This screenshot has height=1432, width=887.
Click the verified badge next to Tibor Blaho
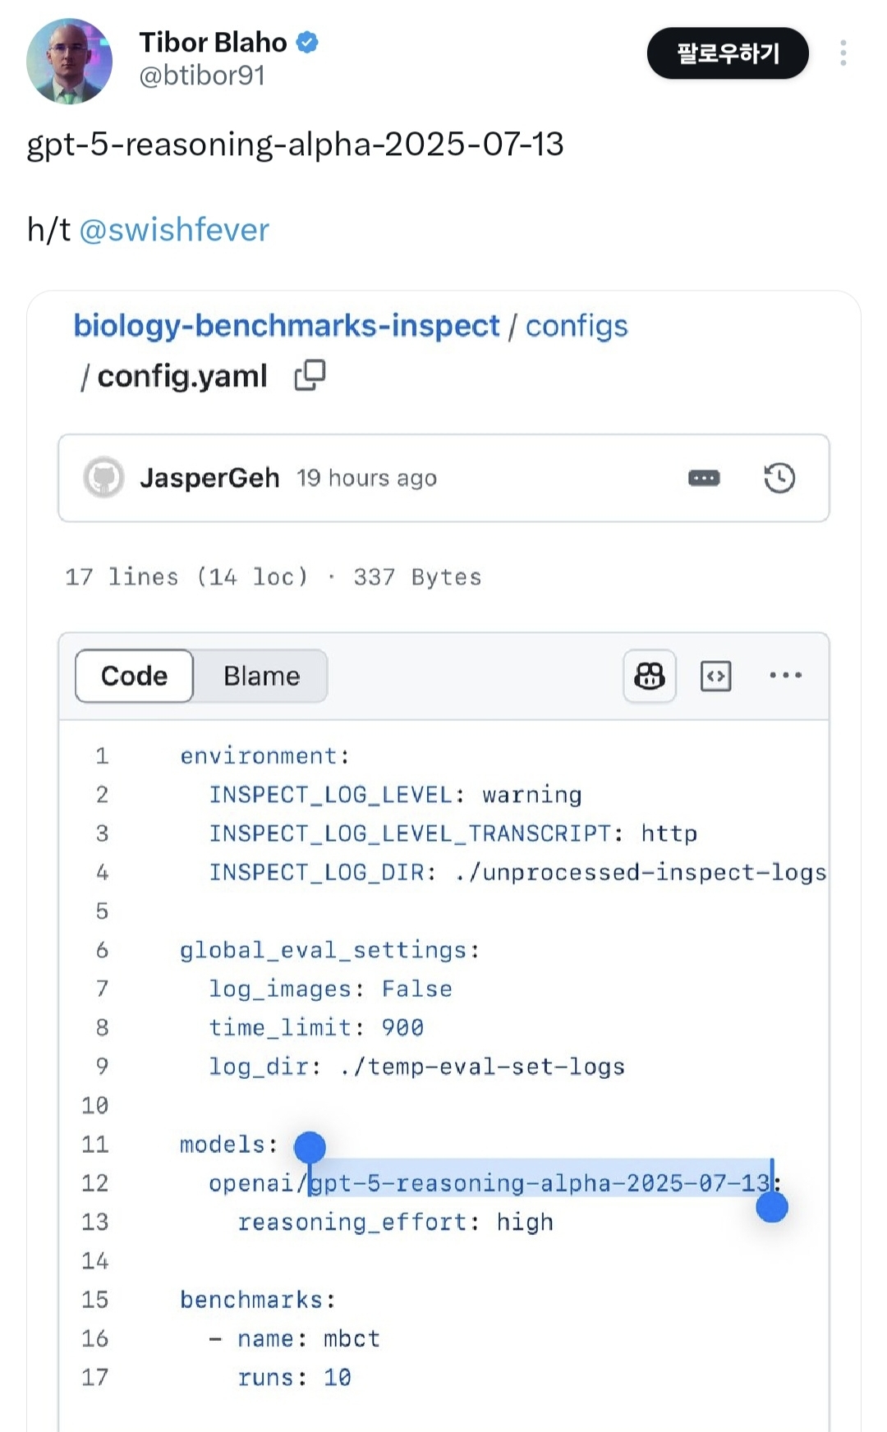point(307,42)
